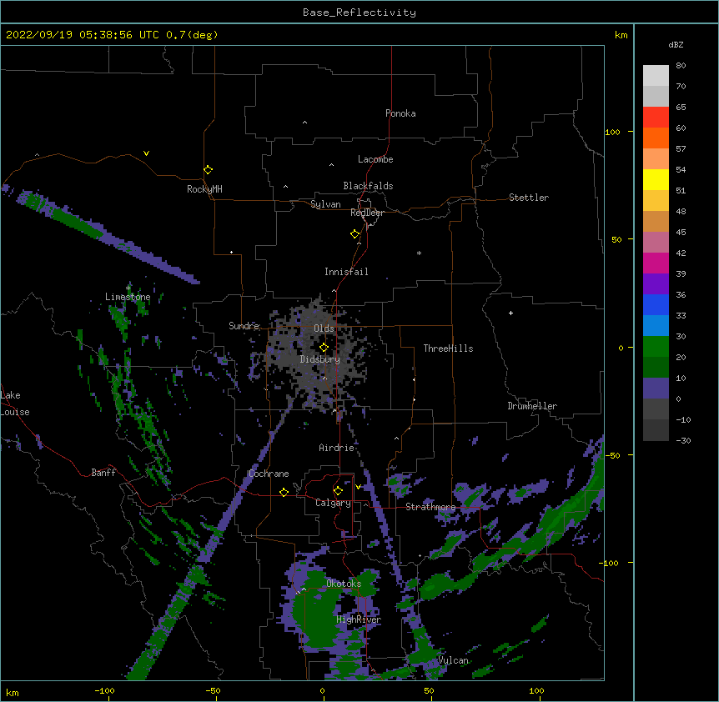This screenshot has width=719, height=702.
Task: Click the dBZ legend heading
Action: 676,44
